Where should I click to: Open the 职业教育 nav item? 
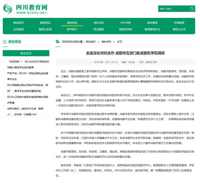tap(152, 23)
